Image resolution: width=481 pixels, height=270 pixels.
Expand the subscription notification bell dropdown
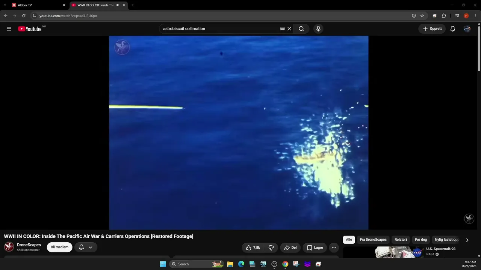(x=86, y=247)
